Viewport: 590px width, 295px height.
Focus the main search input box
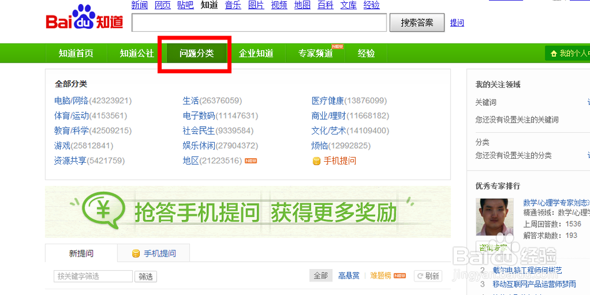[x=259, y=22]
